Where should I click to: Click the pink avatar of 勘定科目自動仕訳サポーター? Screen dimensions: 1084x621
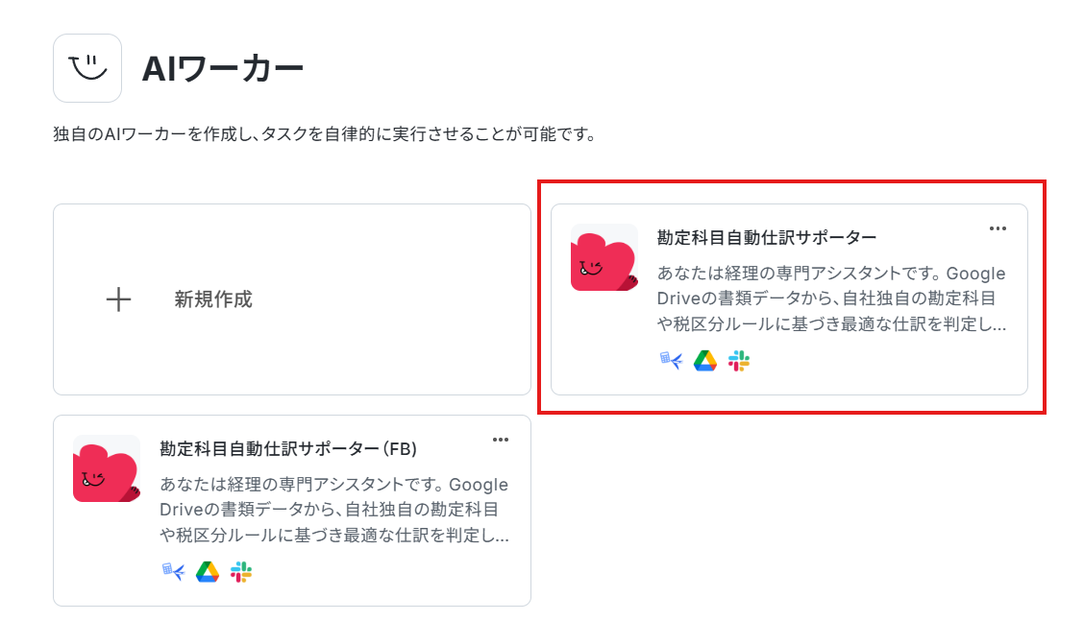(x=604, y=257)
